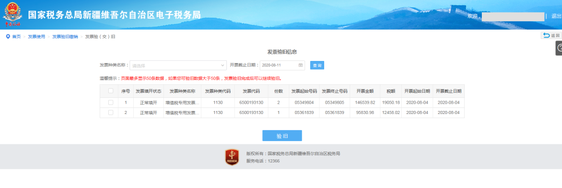This screenshot has width=562, height=188.
Task: Click tax cell 19050.18
Action: point(391,103)
